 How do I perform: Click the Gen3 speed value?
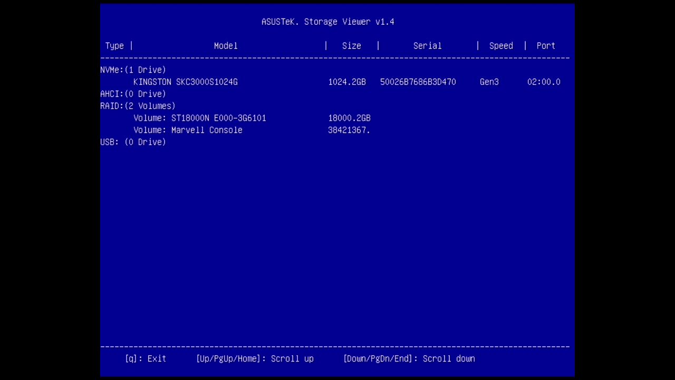point(489,82)
